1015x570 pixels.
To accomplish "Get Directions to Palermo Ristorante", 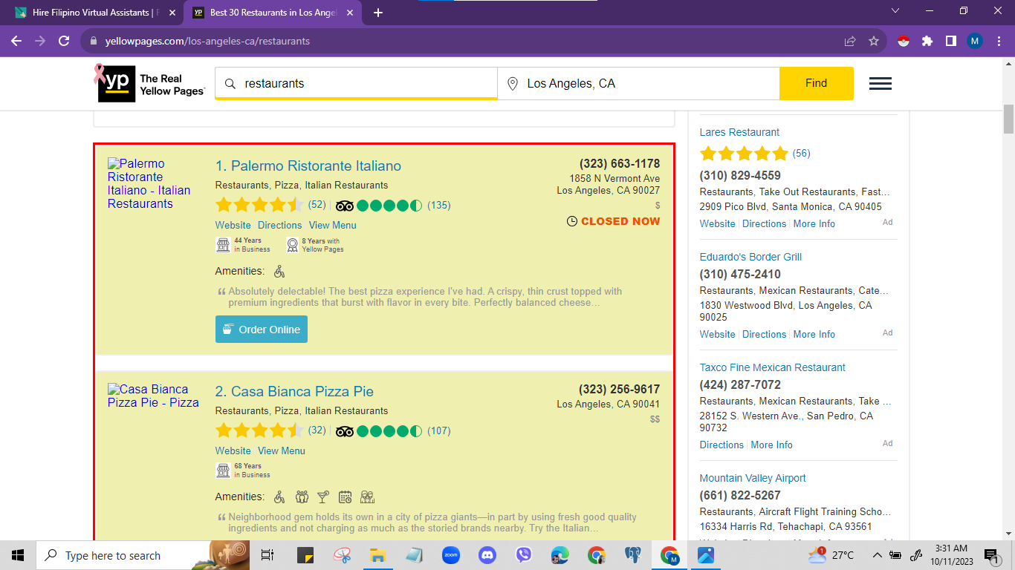I will pyautogui.click(x=280, y=225).
